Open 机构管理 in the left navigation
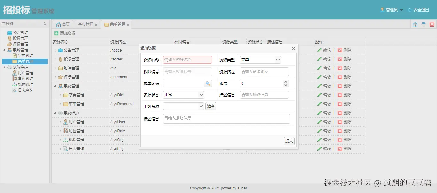 click(26, 84)
